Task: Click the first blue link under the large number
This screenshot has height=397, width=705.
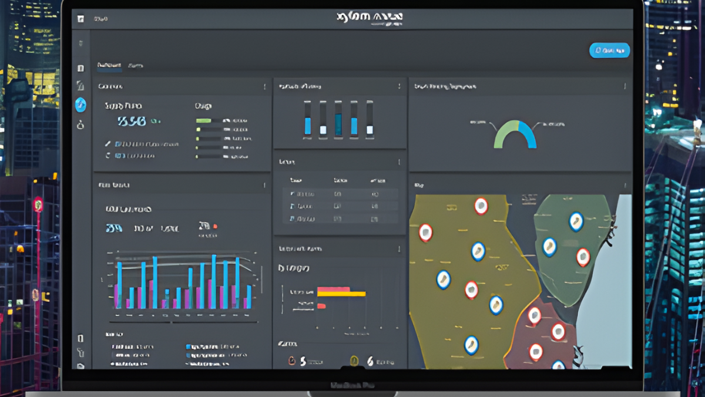Action: [x=147, y=144]
